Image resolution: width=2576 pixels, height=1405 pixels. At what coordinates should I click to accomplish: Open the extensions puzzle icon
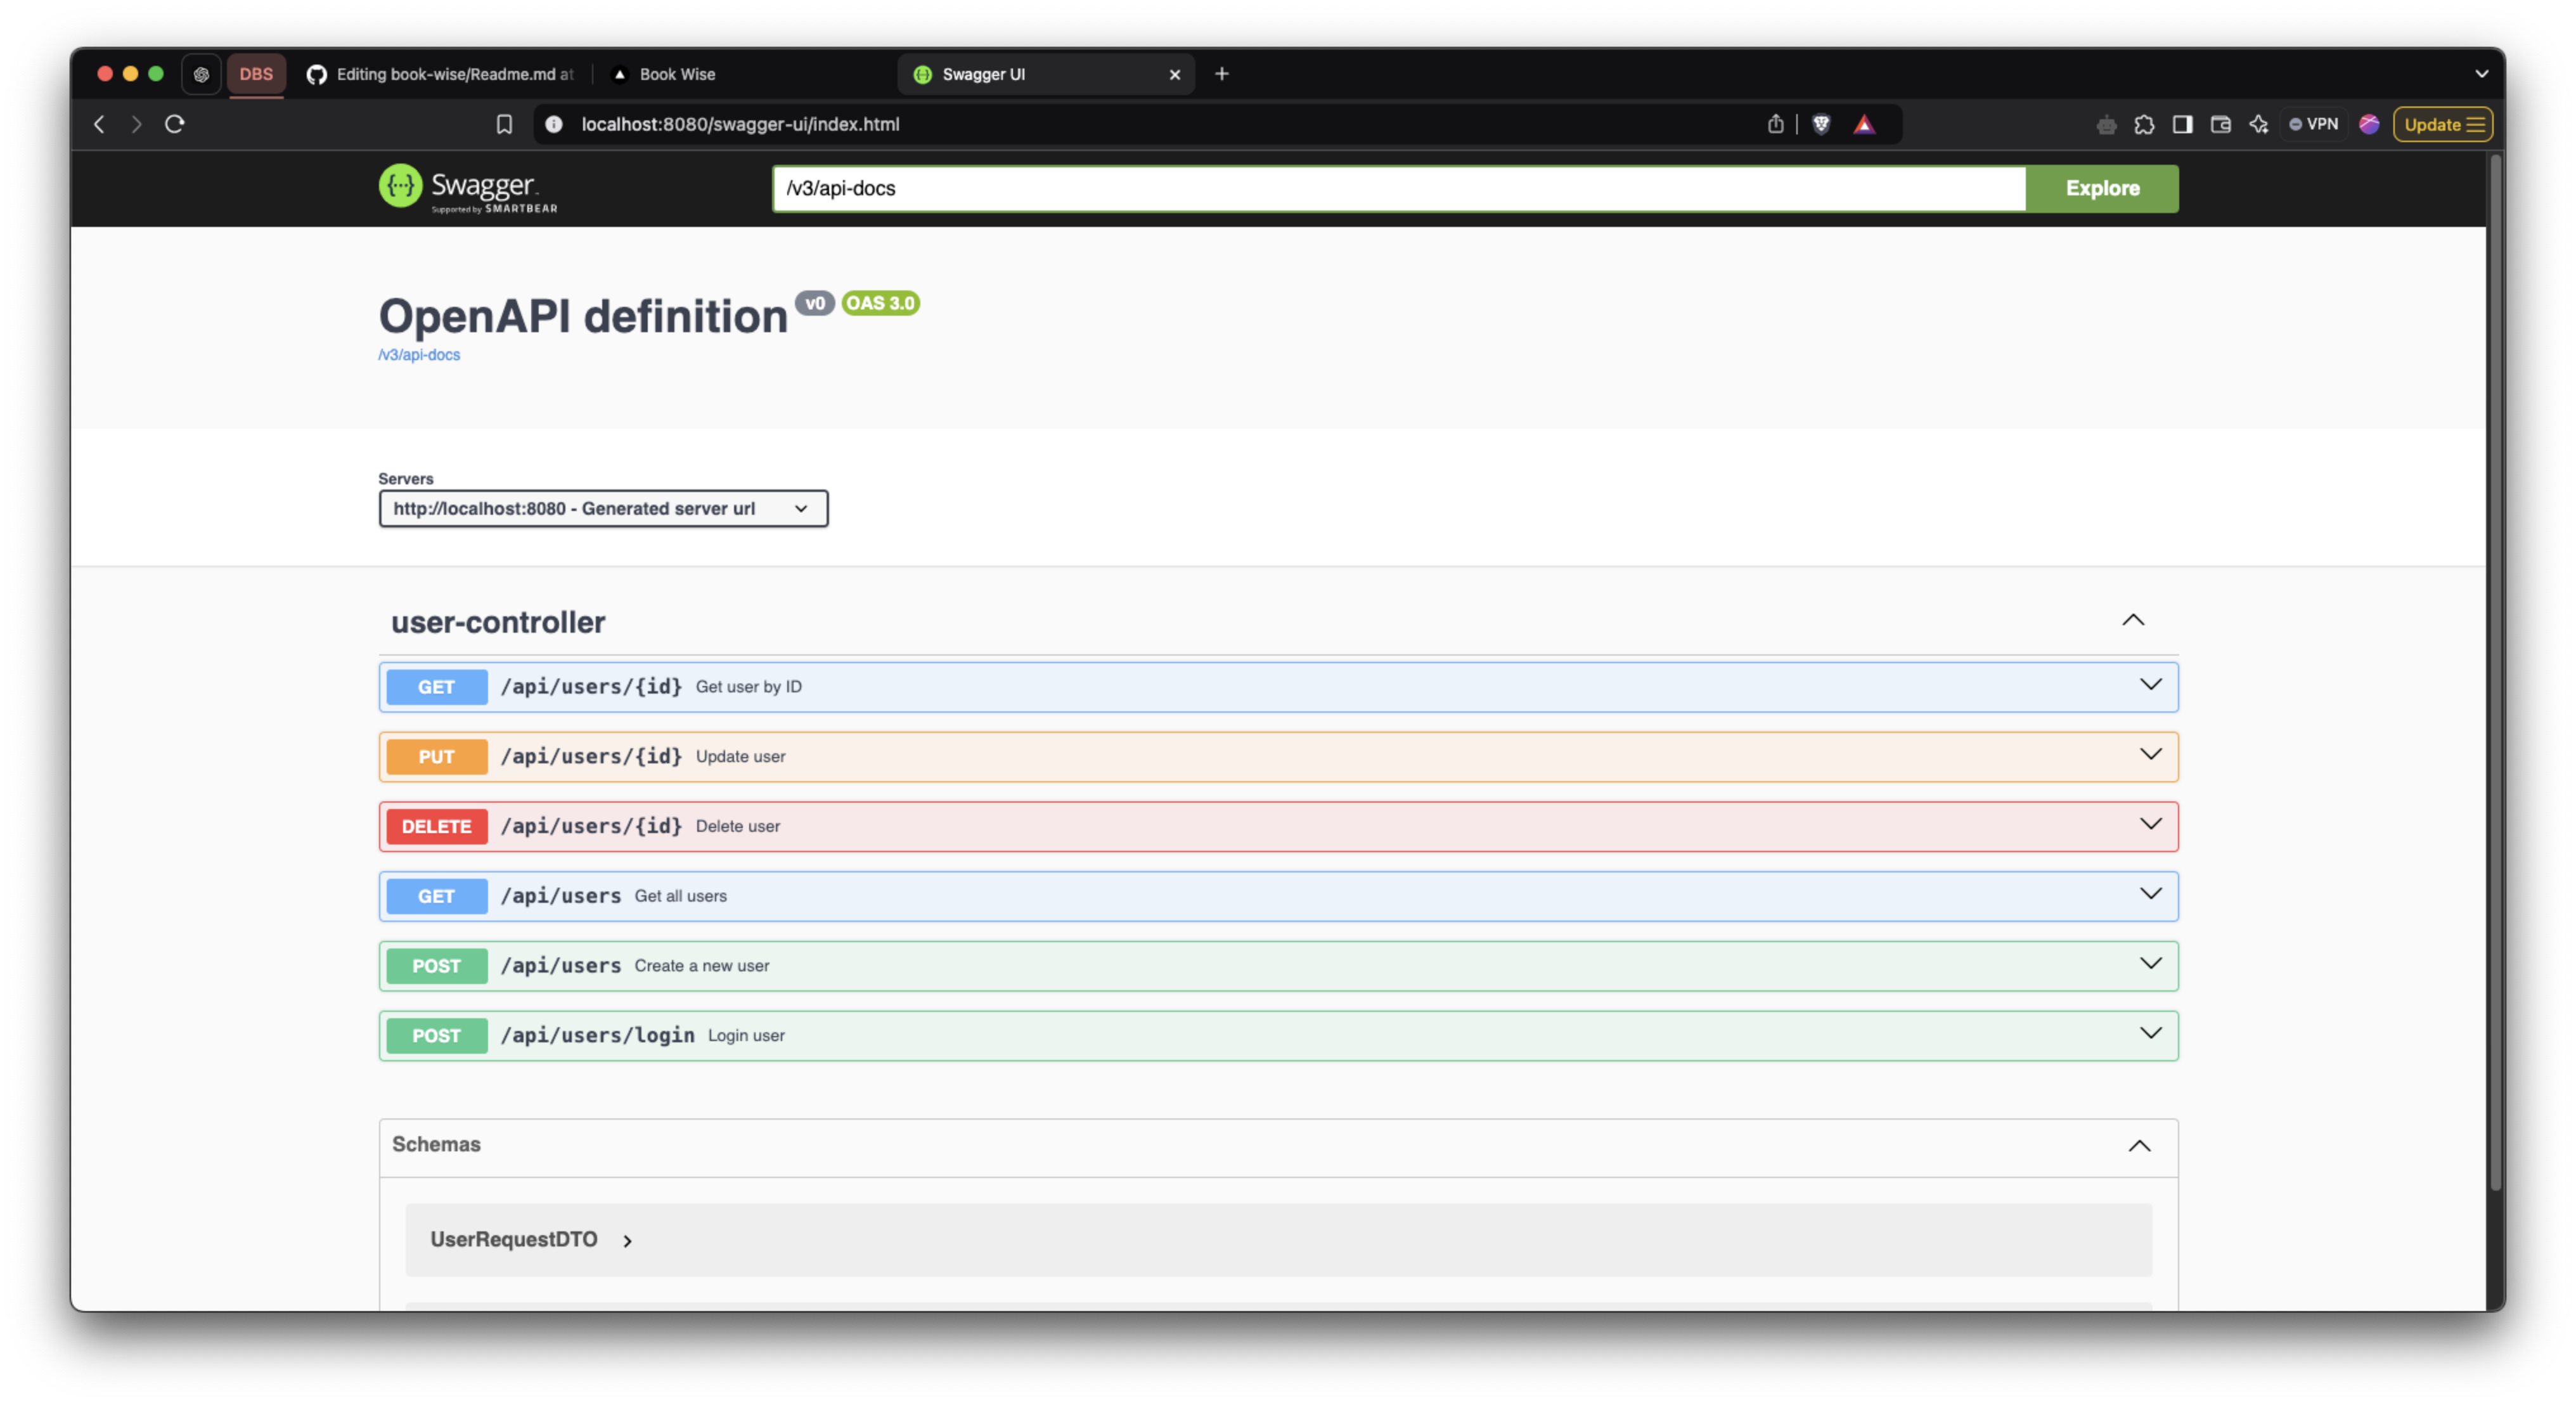(2144, 124)
